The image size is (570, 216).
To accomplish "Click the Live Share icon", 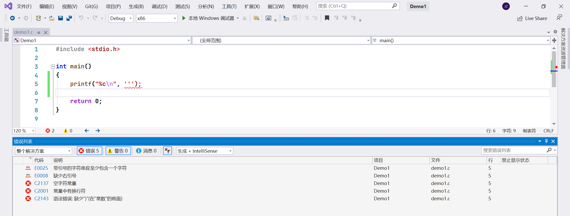I will [x=520, y=18].
